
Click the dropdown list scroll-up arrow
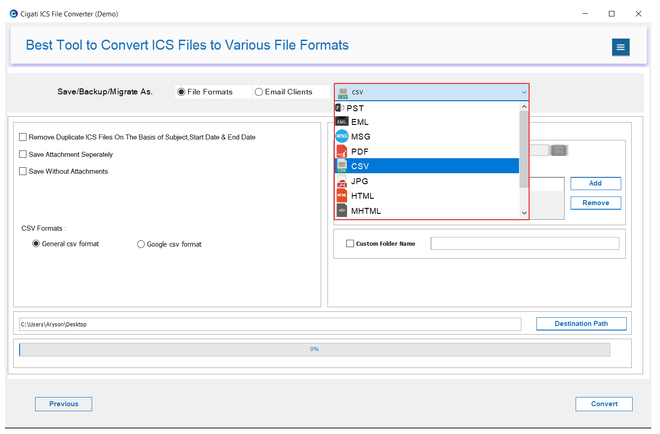pyautogui.click(x=524, y=106)
